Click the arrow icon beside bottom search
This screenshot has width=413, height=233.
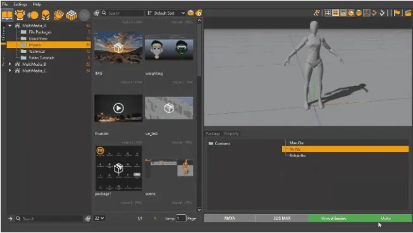(10, 218)
